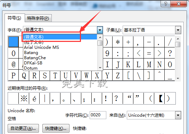Choose Batang font in the list
Viewport: 189px width, 134px height.
coord(60,53)
